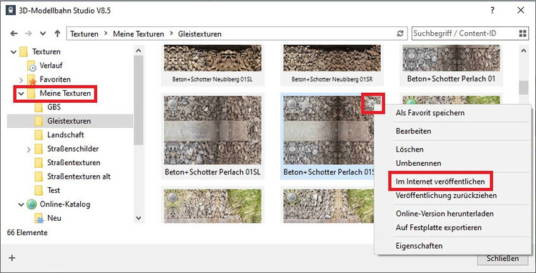This screenshot has height=273, width=536.
Task: Click the status badge on Perlach 01SL thumbnail
Action: coord(173,104)
